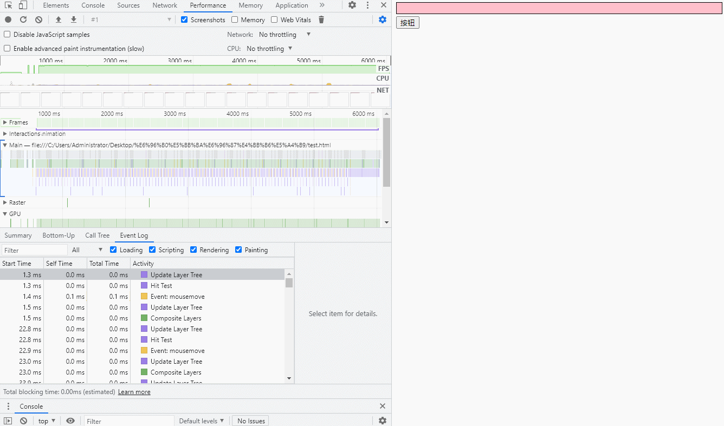Start recording with the Record button
This screenshot has width=724, height=426.
point(8,19)
